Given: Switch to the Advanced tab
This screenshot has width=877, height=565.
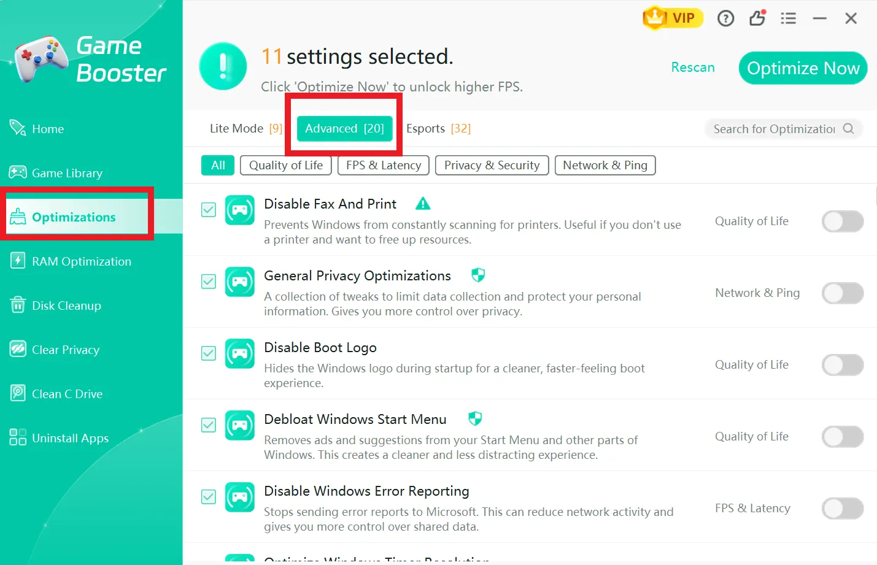Looking at the screenshot, I should (344, 128).
